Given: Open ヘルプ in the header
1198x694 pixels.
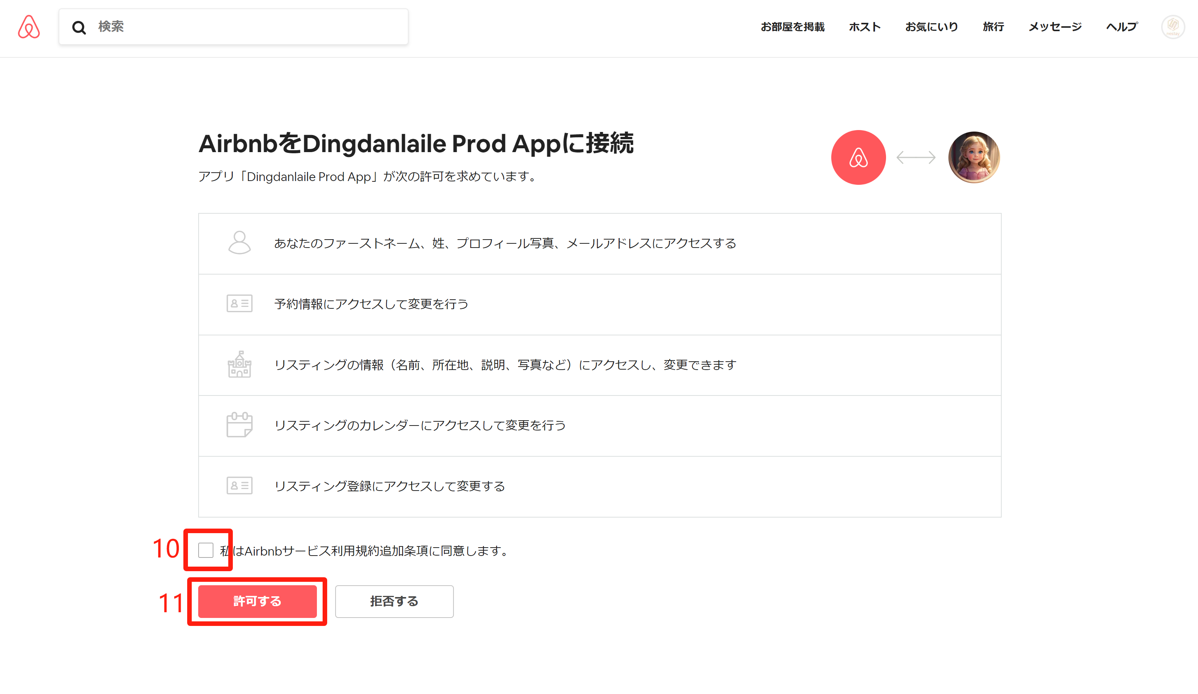Looking at the screenshot, I should (x=1122, y=27).
